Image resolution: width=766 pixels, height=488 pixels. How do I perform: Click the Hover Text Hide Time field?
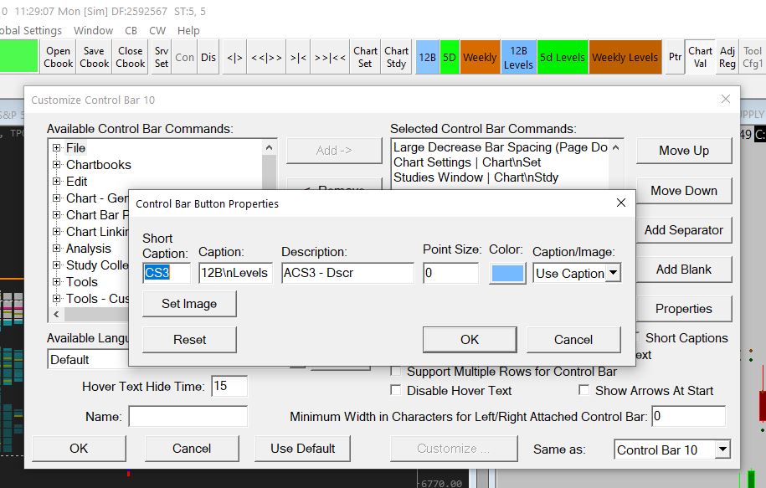click(x=229, y=387)
